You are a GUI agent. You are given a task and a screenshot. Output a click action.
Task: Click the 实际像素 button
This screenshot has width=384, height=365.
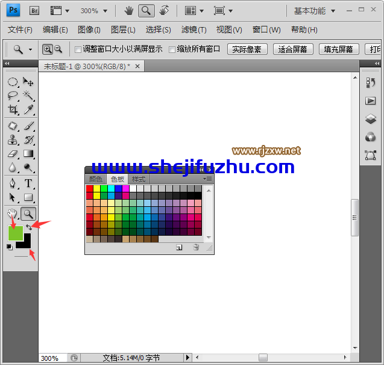(247, 49)
